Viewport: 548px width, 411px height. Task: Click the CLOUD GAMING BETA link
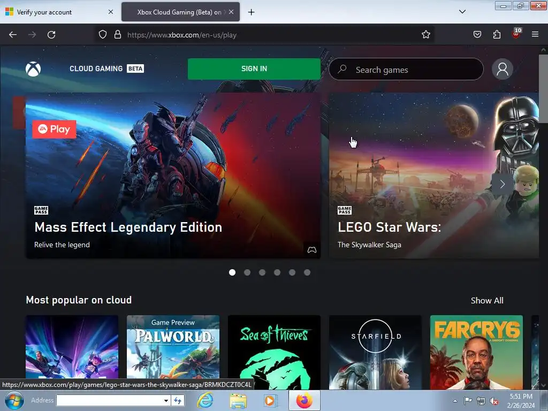point(106,68)
